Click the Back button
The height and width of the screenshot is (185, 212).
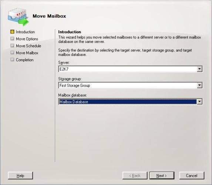[135, 175]
